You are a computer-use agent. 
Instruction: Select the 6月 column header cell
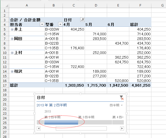tap(118, 24)
